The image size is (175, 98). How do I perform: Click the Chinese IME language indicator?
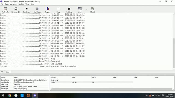(x=159, y=96)
